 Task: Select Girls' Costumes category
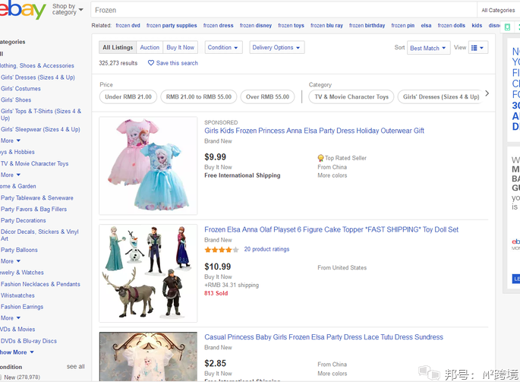point(20,89)
